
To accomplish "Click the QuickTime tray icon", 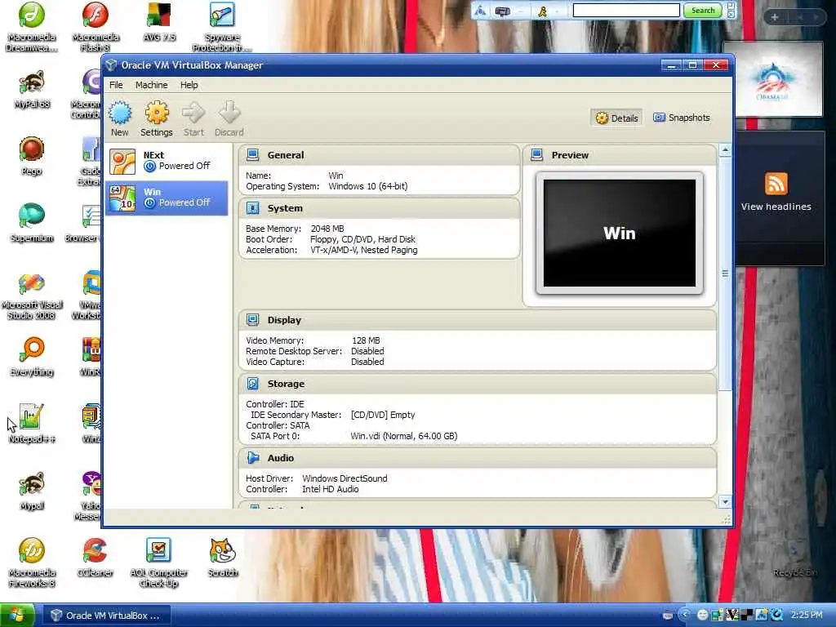I will point(777,615).
